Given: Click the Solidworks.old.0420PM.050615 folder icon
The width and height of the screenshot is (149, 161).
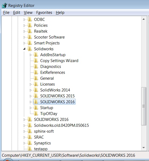Looking at the screenshot, I should click(x=30, y=125).
